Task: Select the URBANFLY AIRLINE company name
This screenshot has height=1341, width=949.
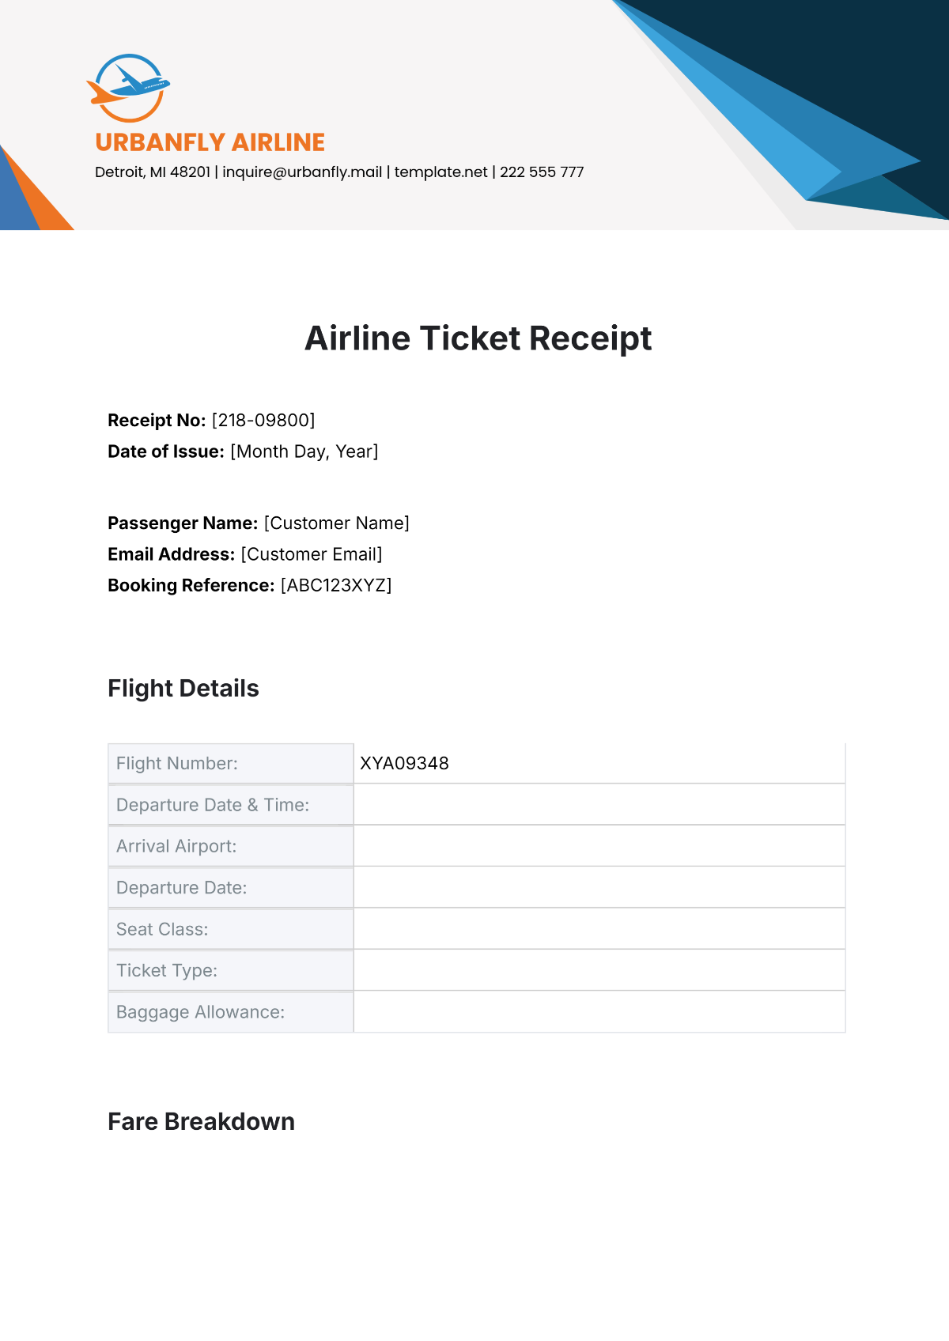Action: pos(210,142)
